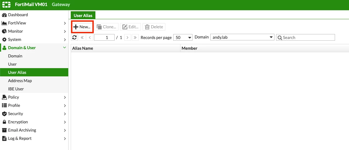
Task: Expand the Profile menu chevron
Action: (65, 105)
